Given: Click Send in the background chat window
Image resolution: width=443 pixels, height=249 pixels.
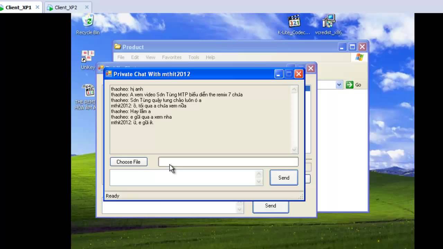Looking at the screenshot, I should click(271, 206).
